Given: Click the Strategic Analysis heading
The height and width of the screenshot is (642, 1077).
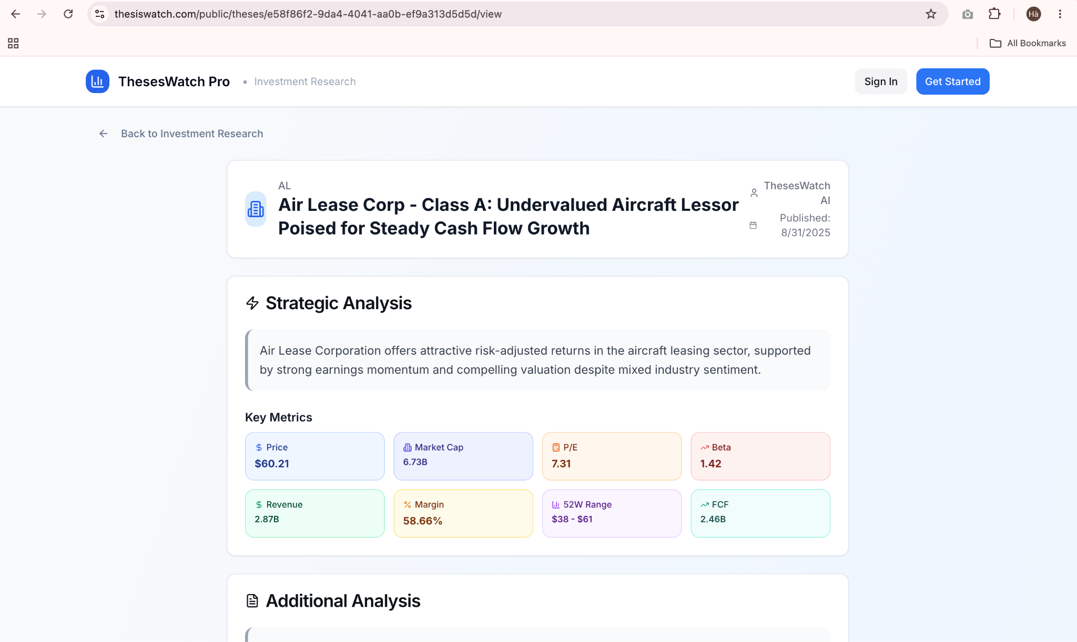Looking at the screenshot, I should [x=339, y=303].
